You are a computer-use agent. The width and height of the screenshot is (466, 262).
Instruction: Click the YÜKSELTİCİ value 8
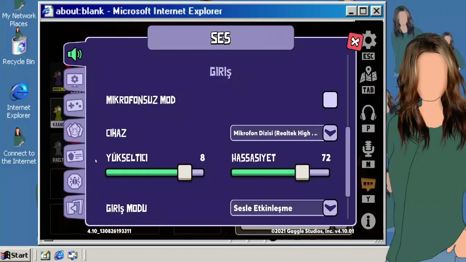coord(202,158)
